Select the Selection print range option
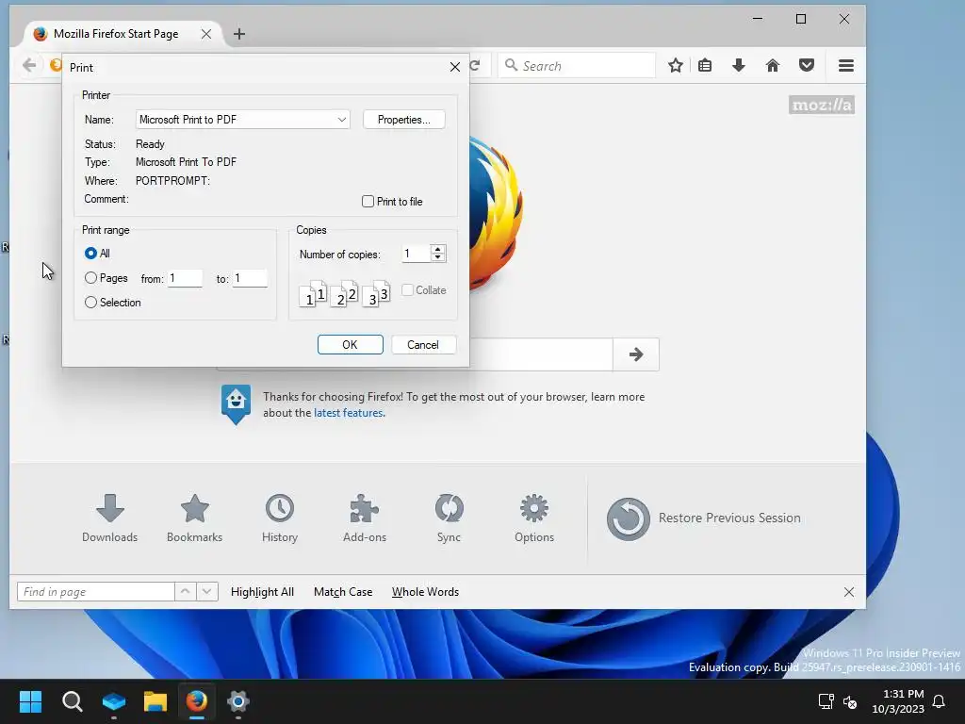The image size is (965, 724). tap(90, 303)
